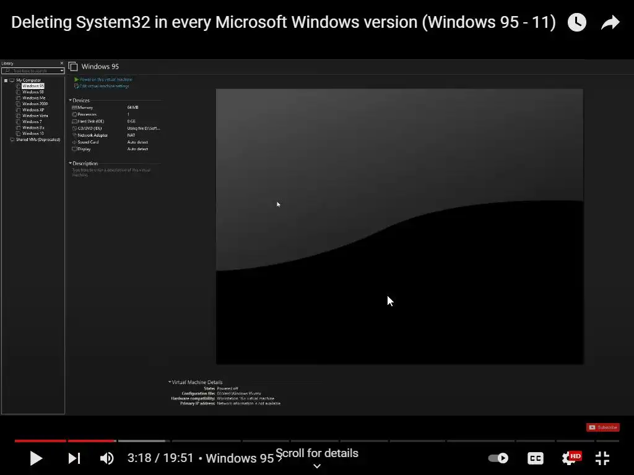Add video to Watch Later
Image resolution: width=634 pixels, height=475 pixels.
click(577, 22)
